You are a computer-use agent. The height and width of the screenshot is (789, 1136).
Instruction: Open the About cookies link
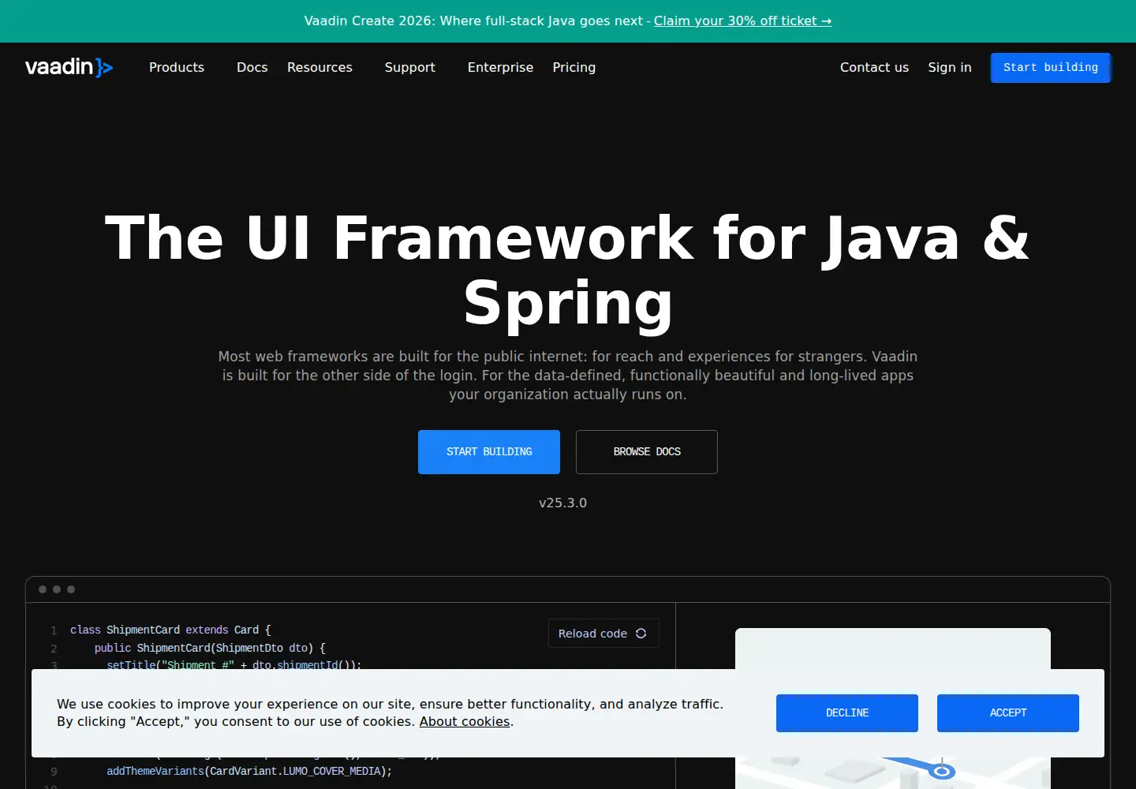pyautogui.click(x=465, y=722)
